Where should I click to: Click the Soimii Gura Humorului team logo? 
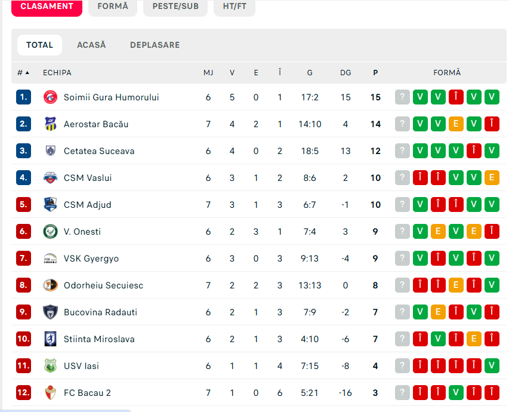(50, 97)
